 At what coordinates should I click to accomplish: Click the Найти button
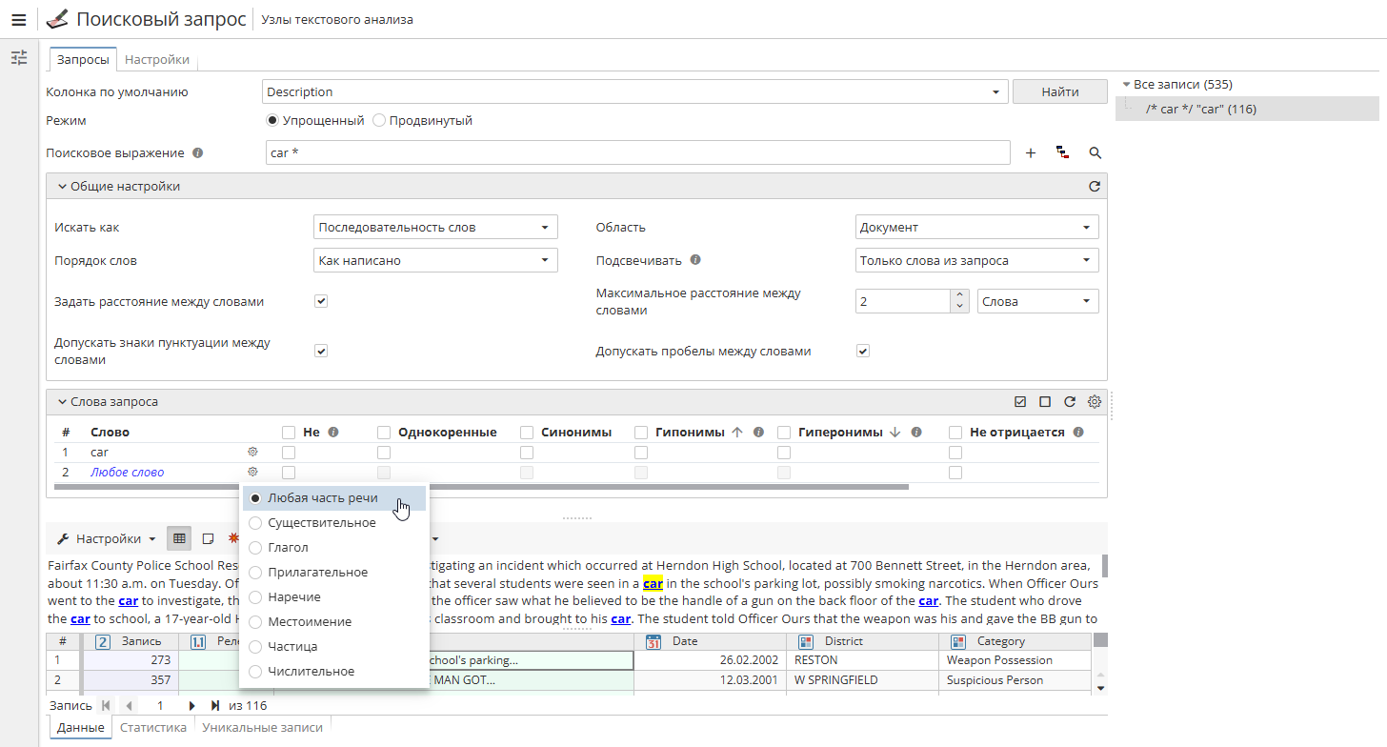click(x=1060, y=92)
